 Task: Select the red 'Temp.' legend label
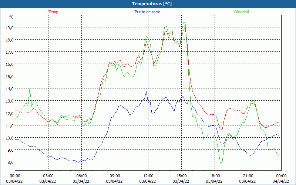pos(54,12)
